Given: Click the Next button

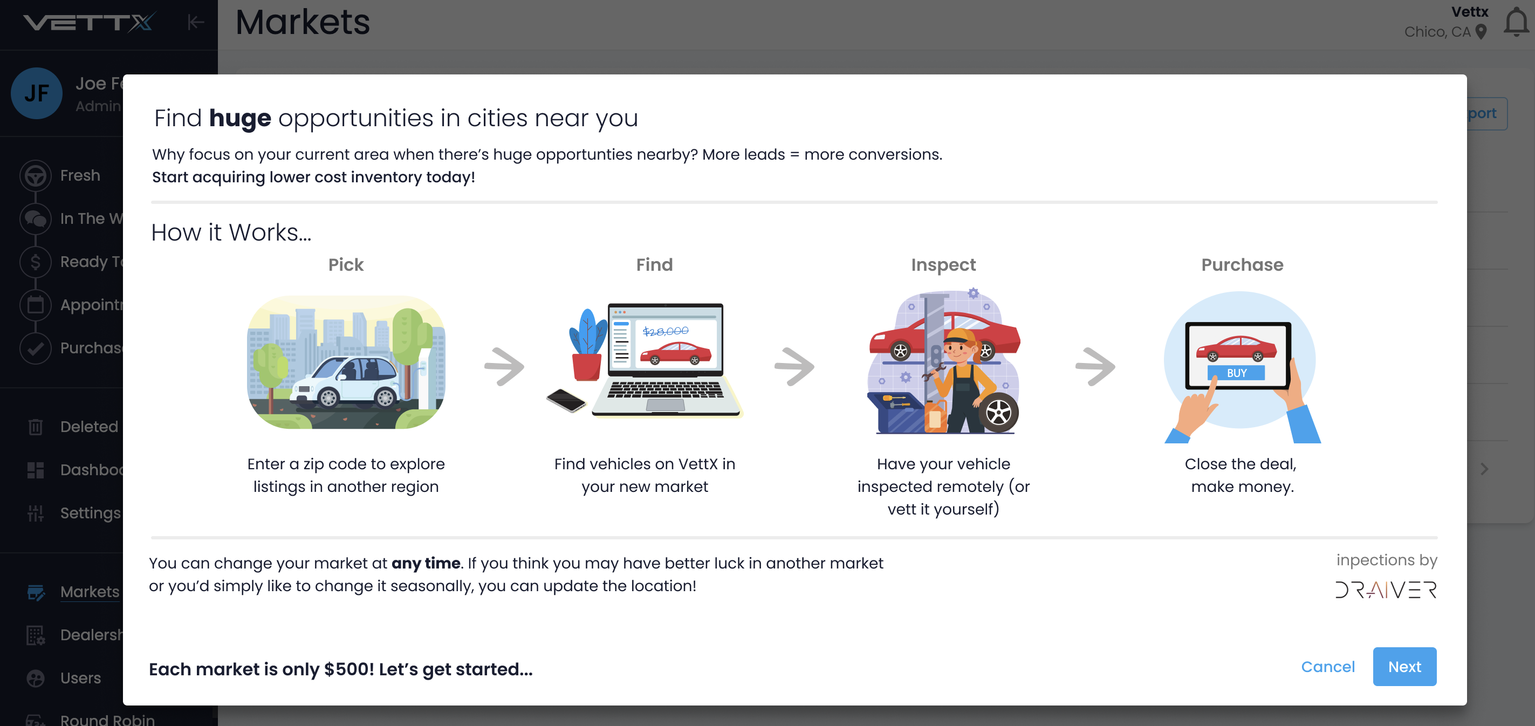Looking at the screenshot, I should point(1404,666).
